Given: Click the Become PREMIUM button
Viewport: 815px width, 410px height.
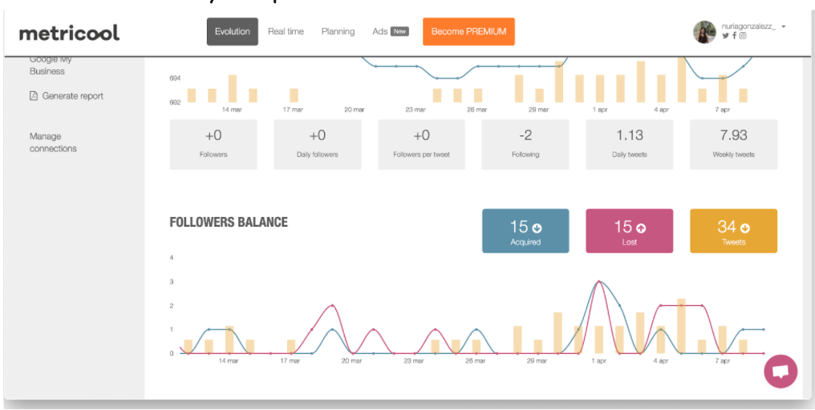Looking at the screenshot, I should pyautogui.click(x=468, y=32).
